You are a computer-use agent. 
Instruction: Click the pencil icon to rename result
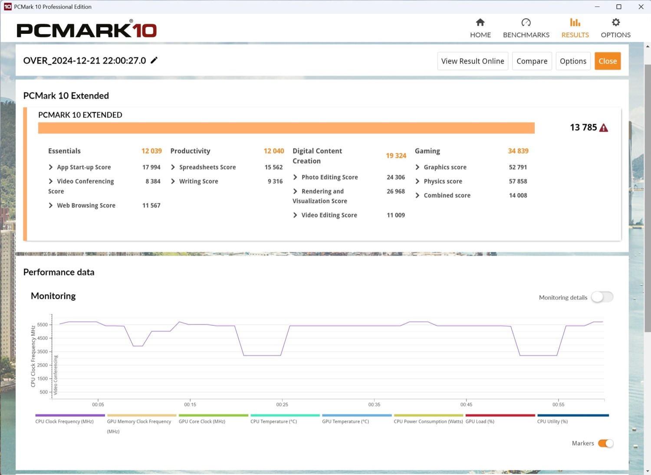(154, 60)
